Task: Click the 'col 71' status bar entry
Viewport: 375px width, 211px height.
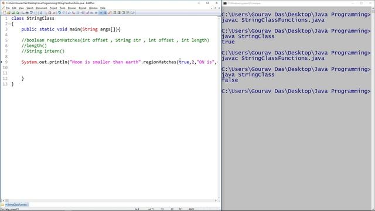Action: 151,209
